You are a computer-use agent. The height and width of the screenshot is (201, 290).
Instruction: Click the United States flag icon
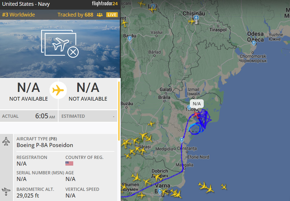click(x=69, y=163)
